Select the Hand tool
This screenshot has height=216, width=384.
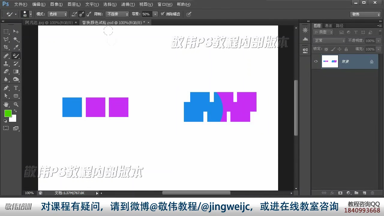point(6,104)
